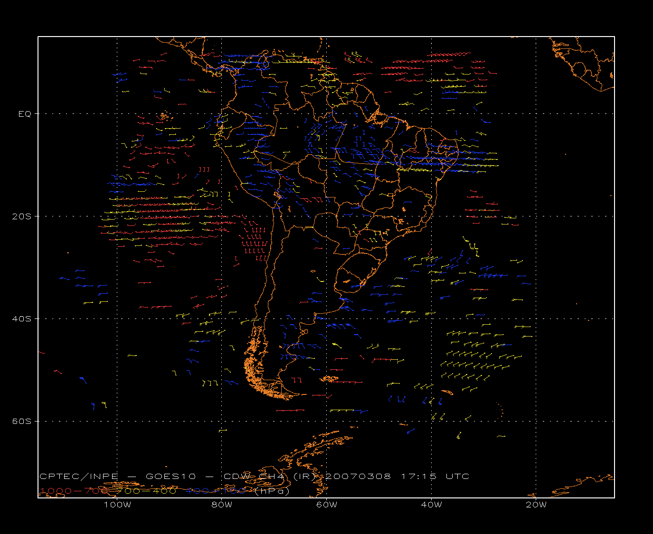Click the '40S' latitude label
This screenshot has height=534, width=653.
[21, 319]
